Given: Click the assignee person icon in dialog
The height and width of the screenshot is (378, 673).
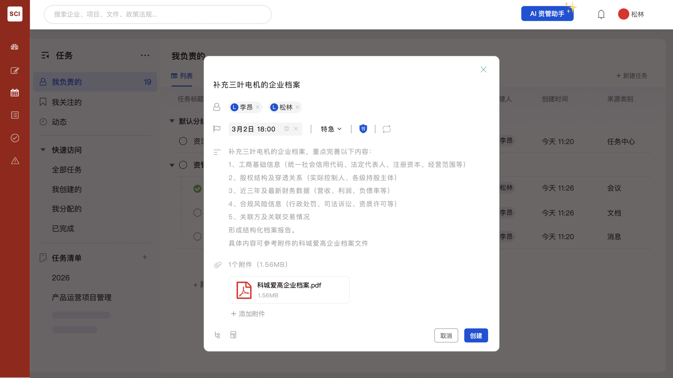Looking at the screenshot, I should tap(217, 107).
